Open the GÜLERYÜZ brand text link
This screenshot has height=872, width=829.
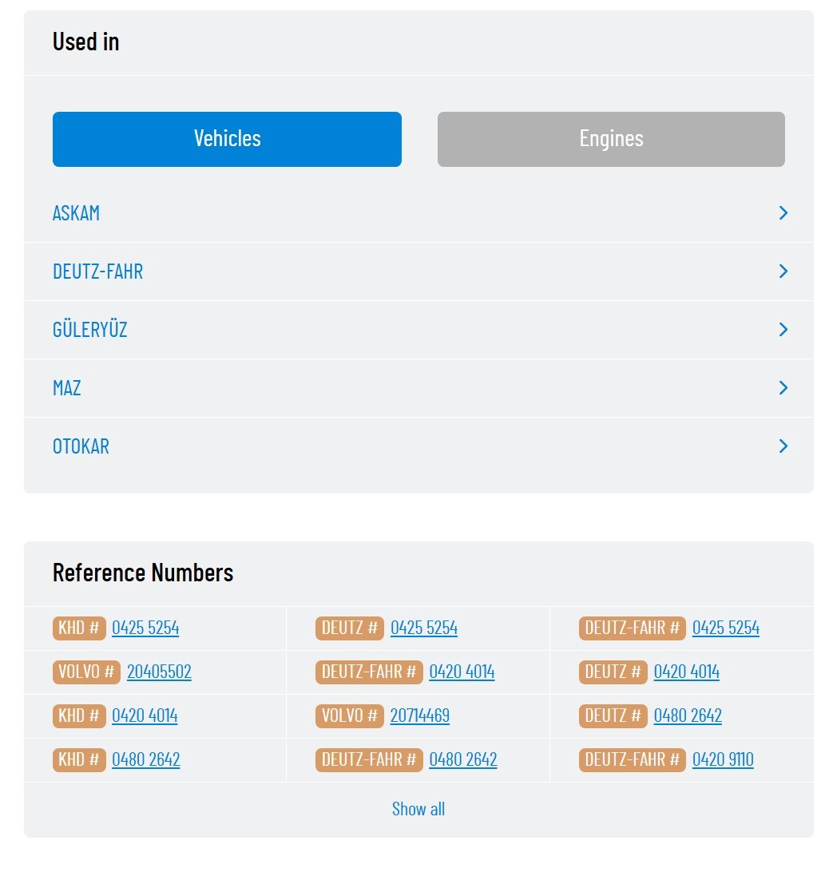pyautogui.click(x=90, y=330)
